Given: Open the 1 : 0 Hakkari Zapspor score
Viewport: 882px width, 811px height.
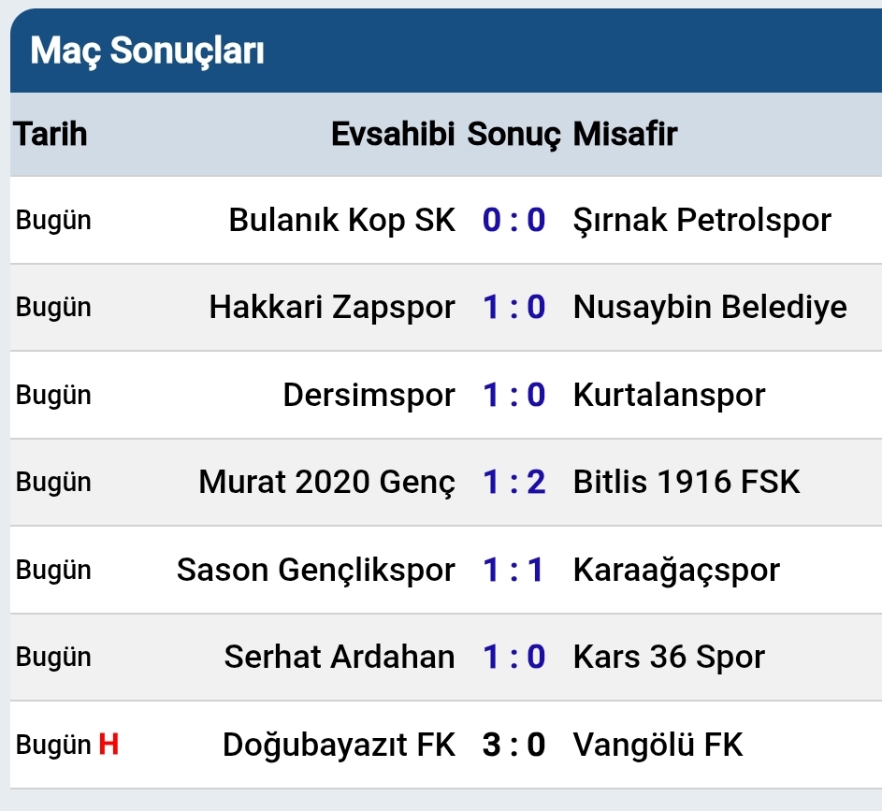Looking at the screenshot, I should pos(513,307).
